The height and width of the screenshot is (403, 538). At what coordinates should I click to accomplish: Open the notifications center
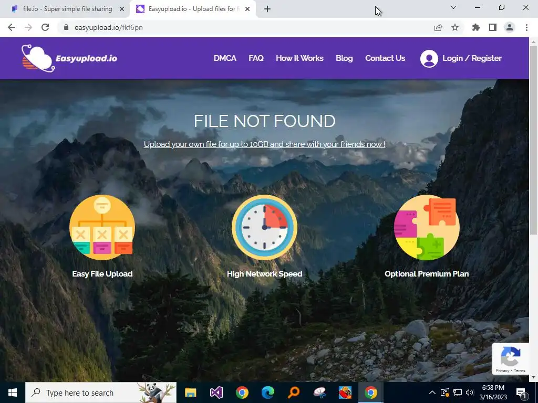(521, 393)
